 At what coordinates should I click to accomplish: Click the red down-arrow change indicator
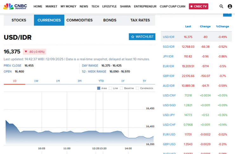click(26, 52)
